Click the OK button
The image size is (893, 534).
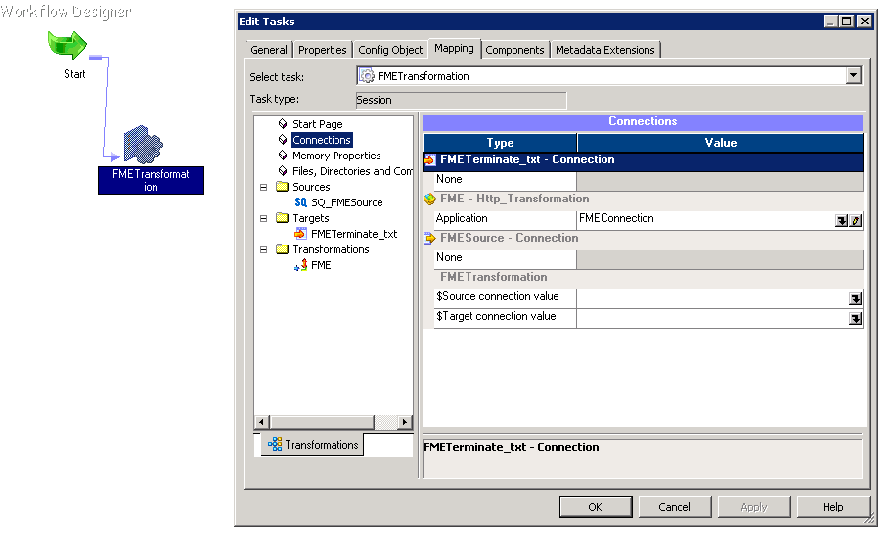pyautogui.click(x=595, y=506)
